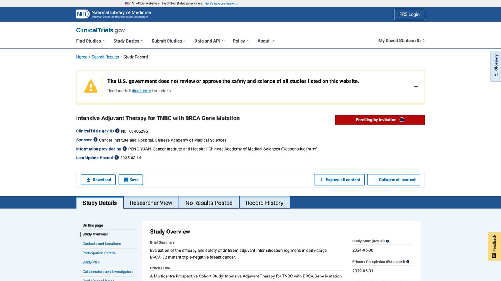This screenshot has height=281, width=501.
Task: Click the NIH National Library of Medicine logo
Action: 114,14
